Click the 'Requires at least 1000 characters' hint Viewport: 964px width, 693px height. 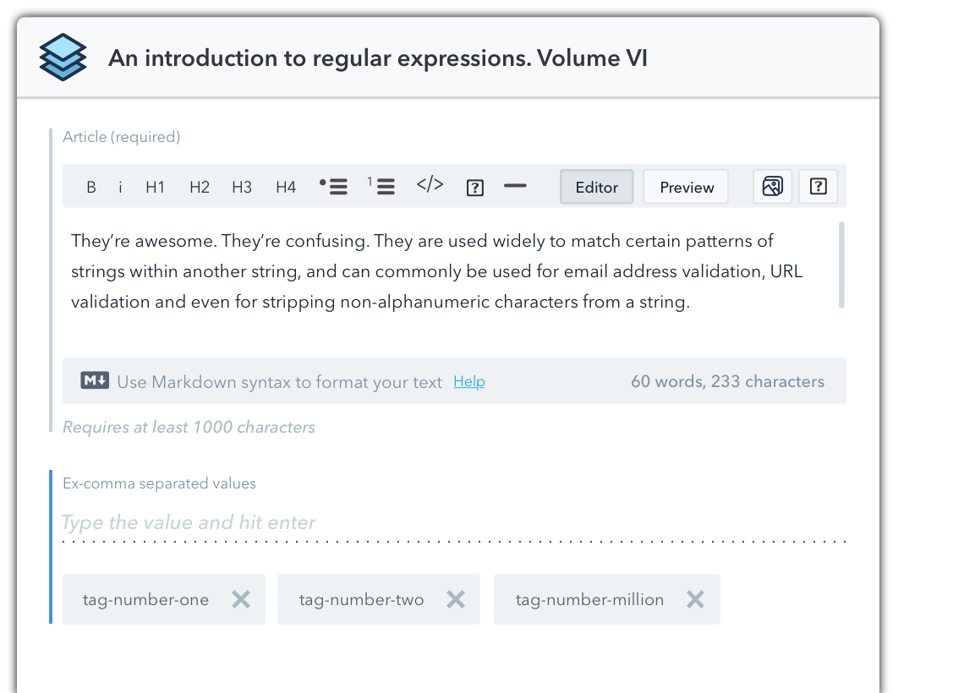click(189, 427)
